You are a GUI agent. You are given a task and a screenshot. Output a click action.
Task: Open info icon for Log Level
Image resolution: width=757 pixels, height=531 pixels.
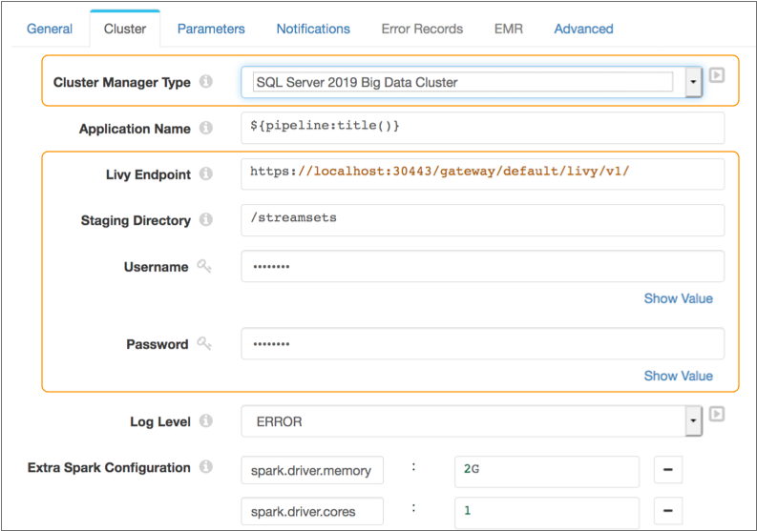click(x=206, y=420)
